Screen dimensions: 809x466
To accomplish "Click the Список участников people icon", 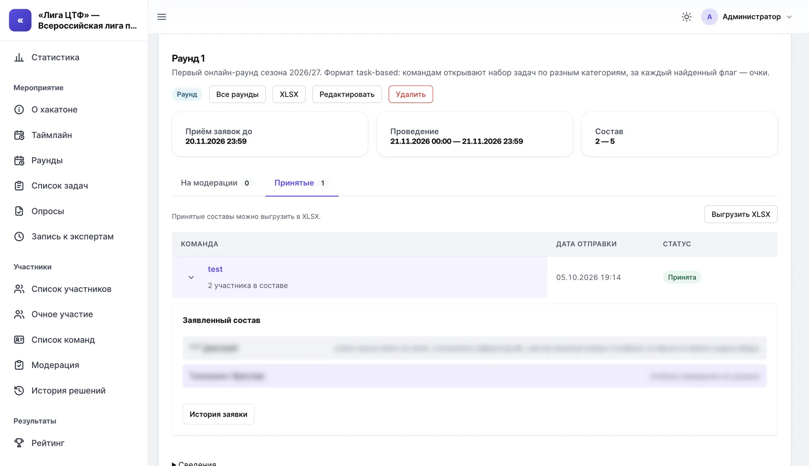I will (19, 289).
